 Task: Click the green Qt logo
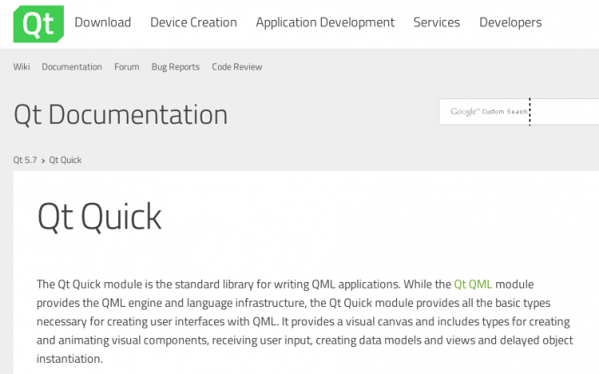click(38, 24)
